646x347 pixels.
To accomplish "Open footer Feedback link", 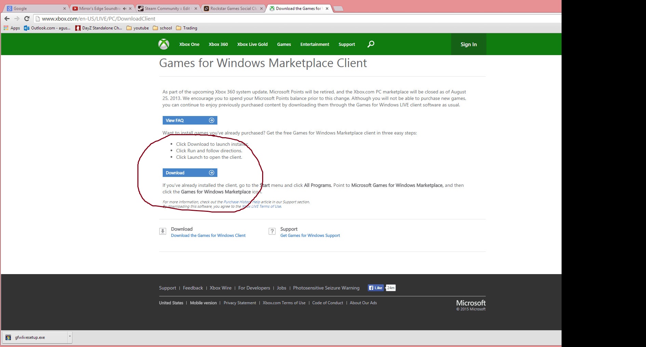I will pyautogui.click(x=193, y=288).
